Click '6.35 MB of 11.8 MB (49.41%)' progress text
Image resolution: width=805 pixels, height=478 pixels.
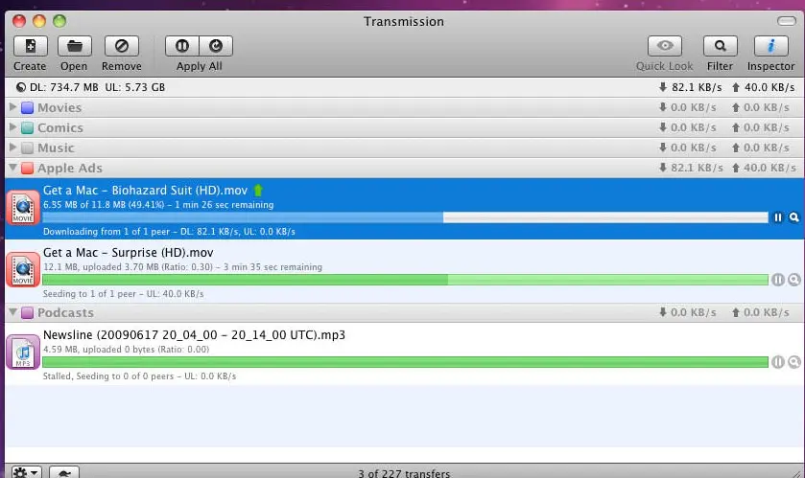104,204
